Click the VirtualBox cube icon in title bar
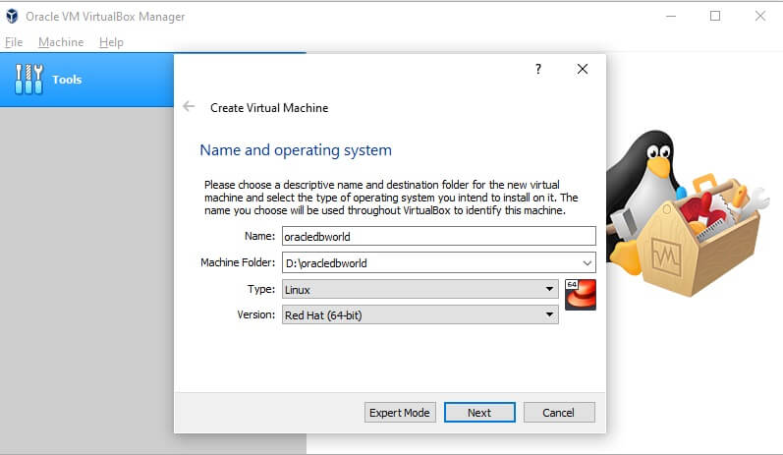Screen dimensions: 783x455 [x=12, y=16]
